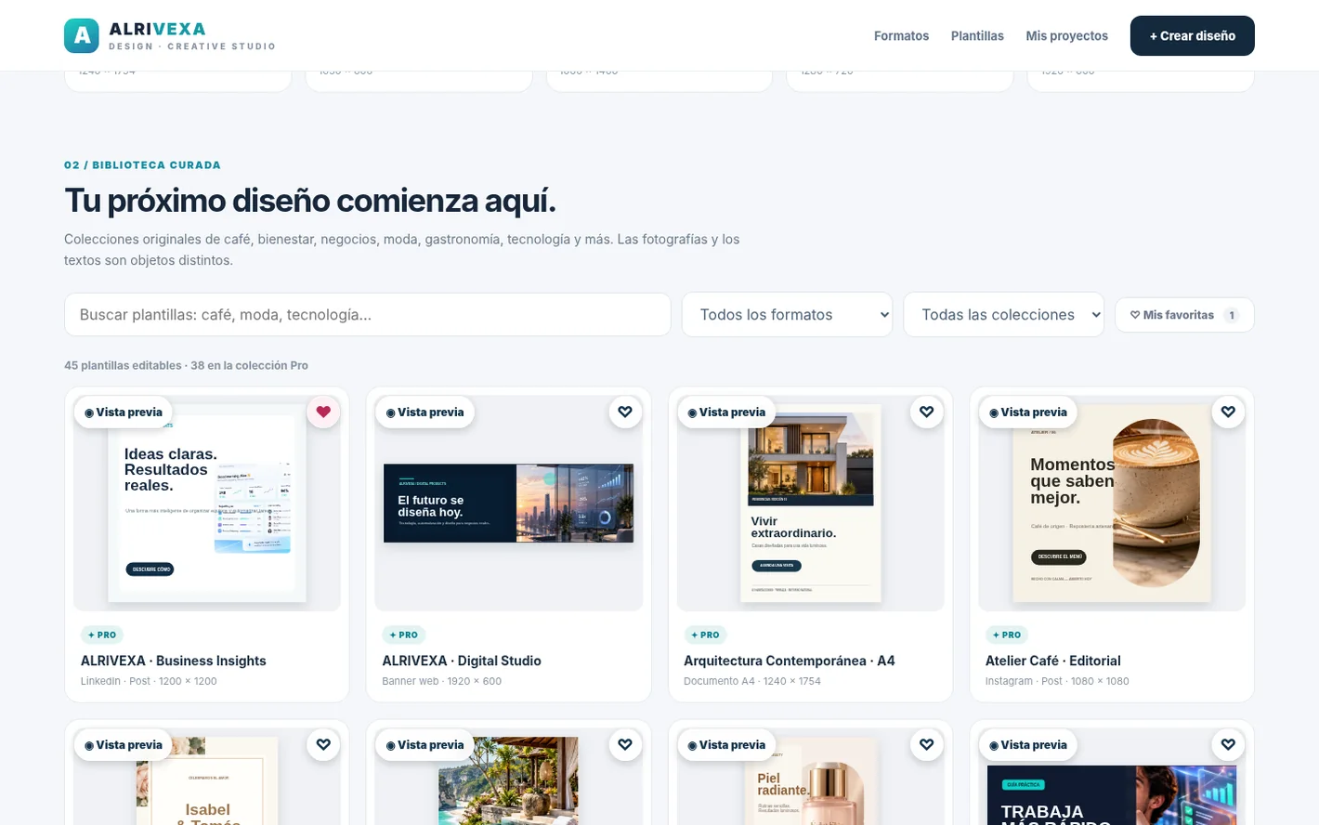This screenshot has width=1319, height=825.
Task: Heart the tropical villa template
Action: pos(625,744)
